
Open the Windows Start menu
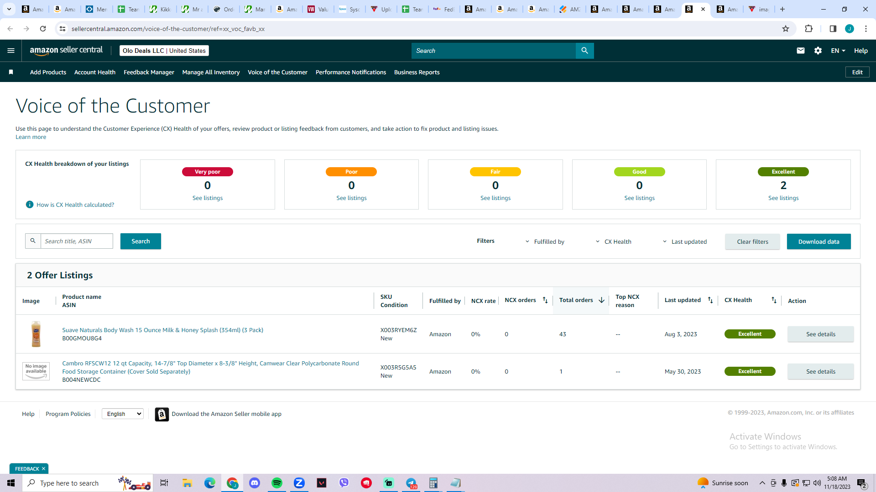(11, 483)
